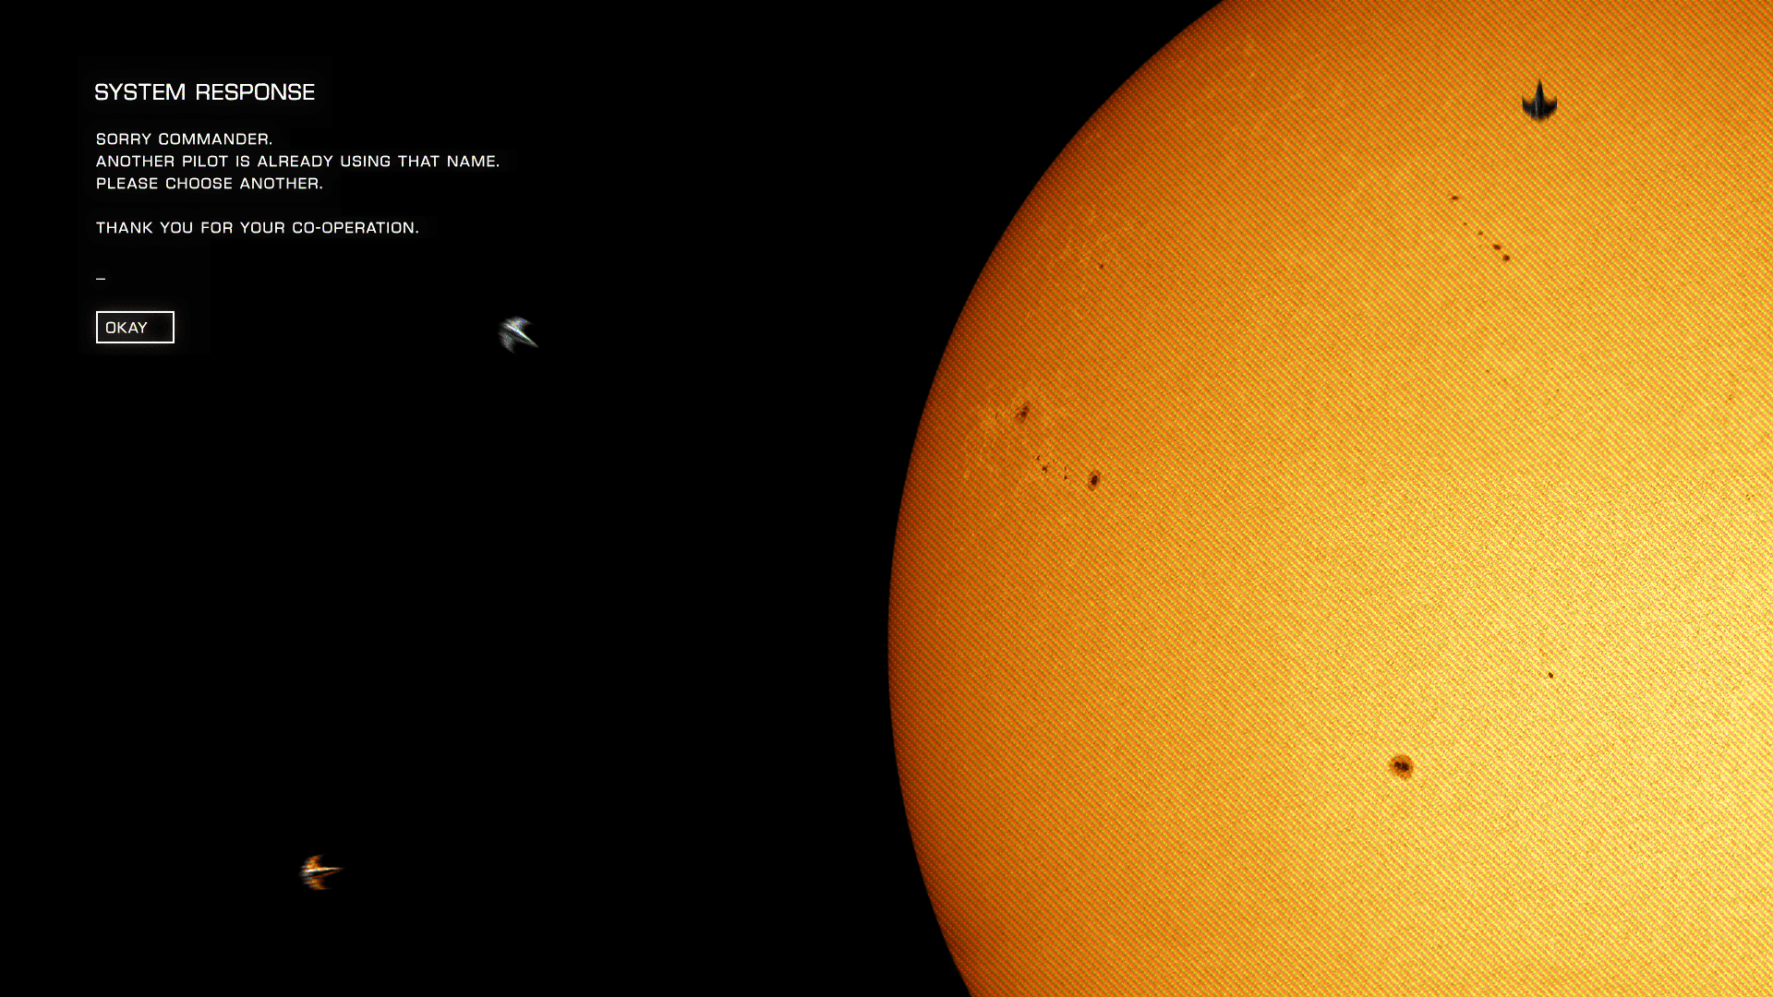Screen dimensions: 1773x997
Task: Click the OKAY button
Action: tap(135, 327)
